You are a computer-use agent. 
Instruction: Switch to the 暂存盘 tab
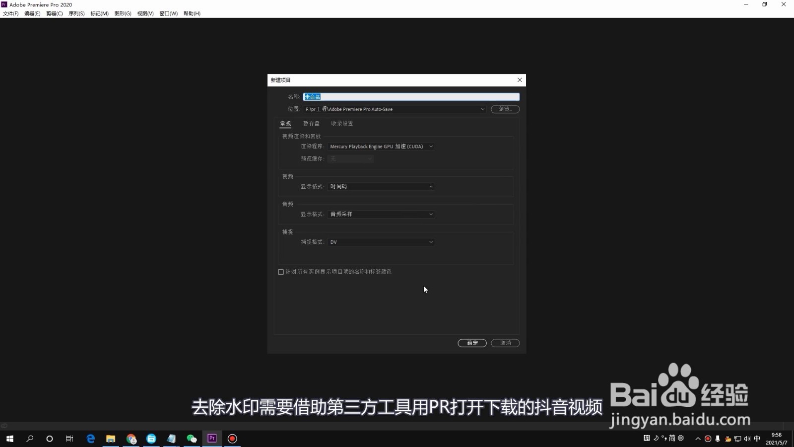pos(311,124)
